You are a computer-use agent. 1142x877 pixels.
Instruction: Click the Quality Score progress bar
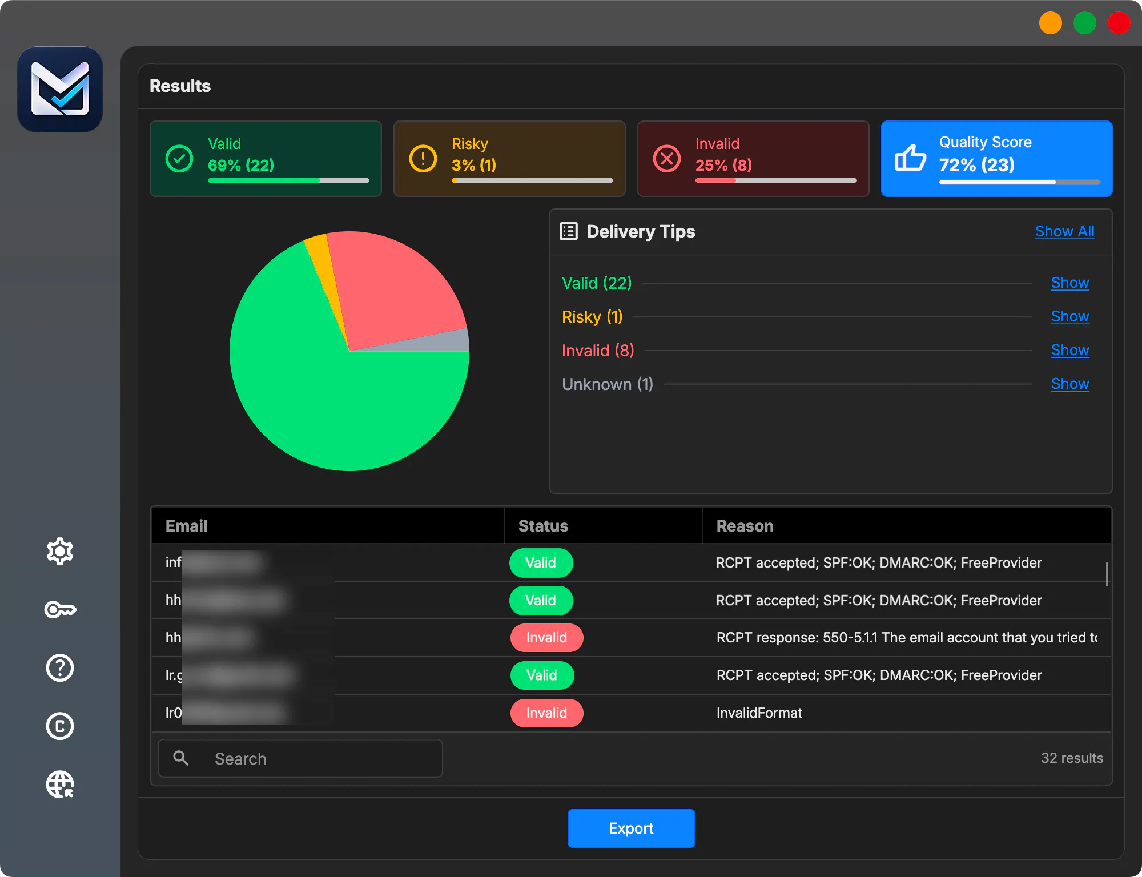[1020, 182]
